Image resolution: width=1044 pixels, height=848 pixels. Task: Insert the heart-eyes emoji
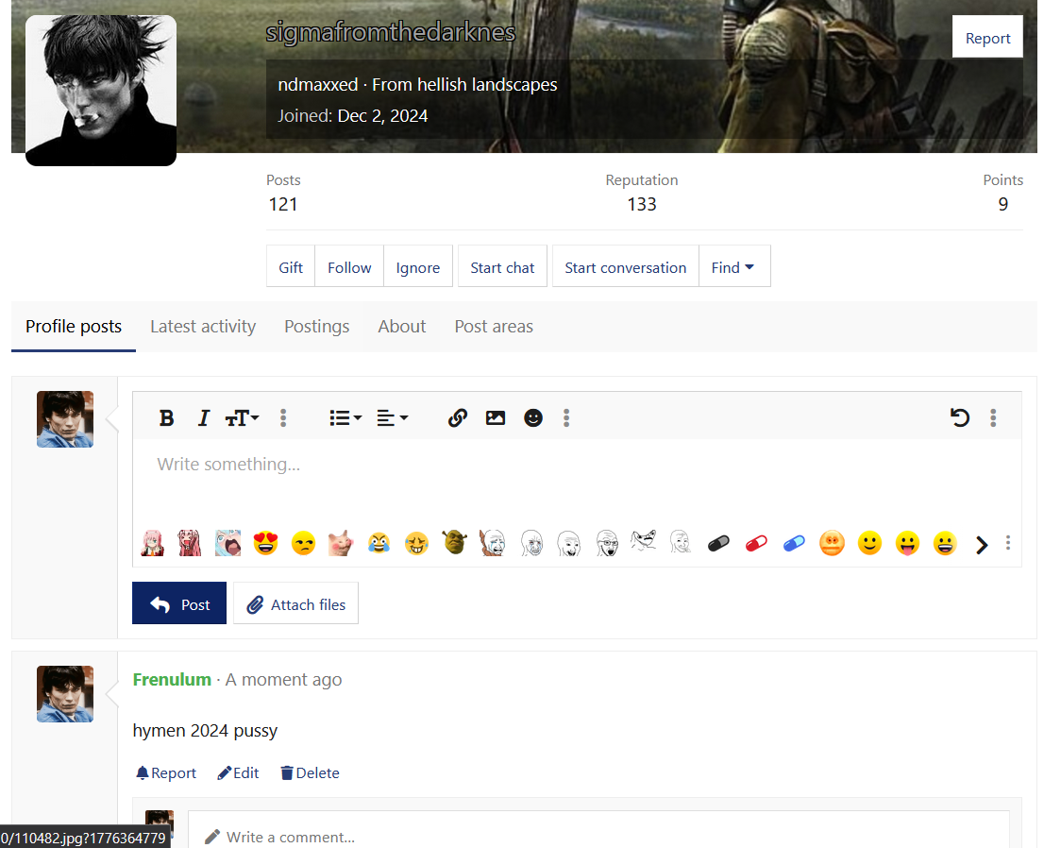click(x=265, y=543)
